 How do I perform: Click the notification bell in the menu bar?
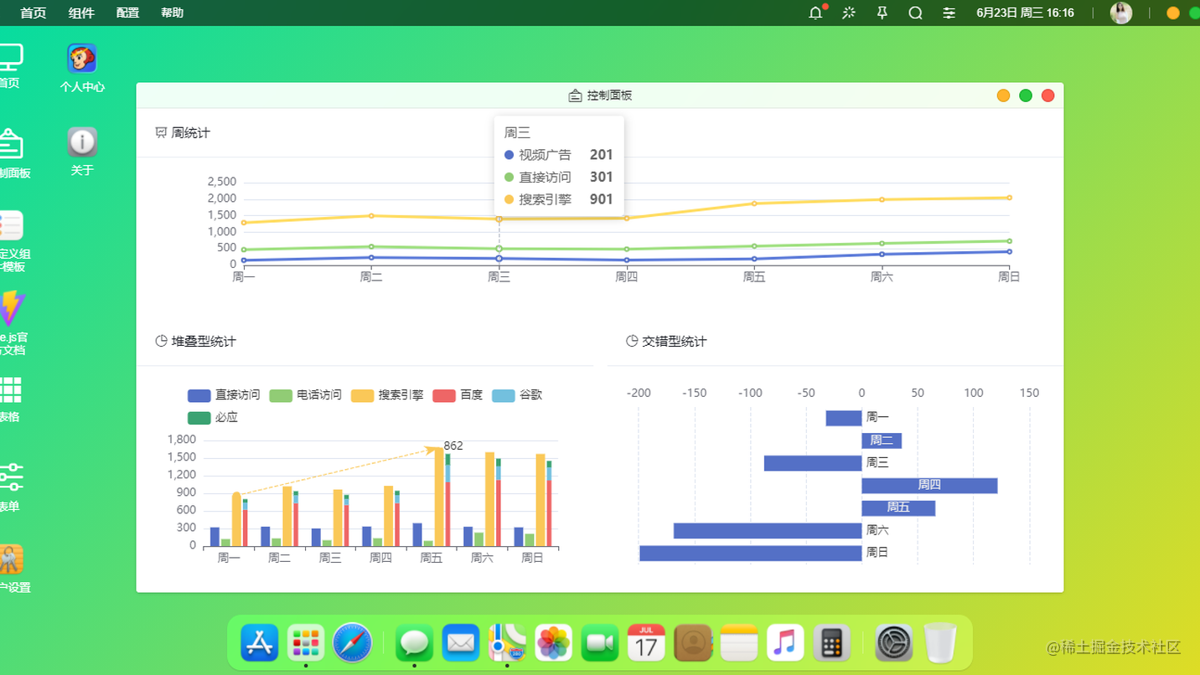pyautogui.click(x=813, y=13)
